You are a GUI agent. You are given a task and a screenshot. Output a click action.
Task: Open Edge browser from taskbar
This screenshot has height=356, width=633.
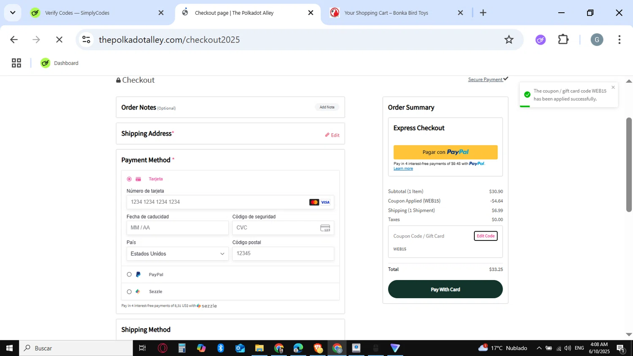(x=298, y=348)
